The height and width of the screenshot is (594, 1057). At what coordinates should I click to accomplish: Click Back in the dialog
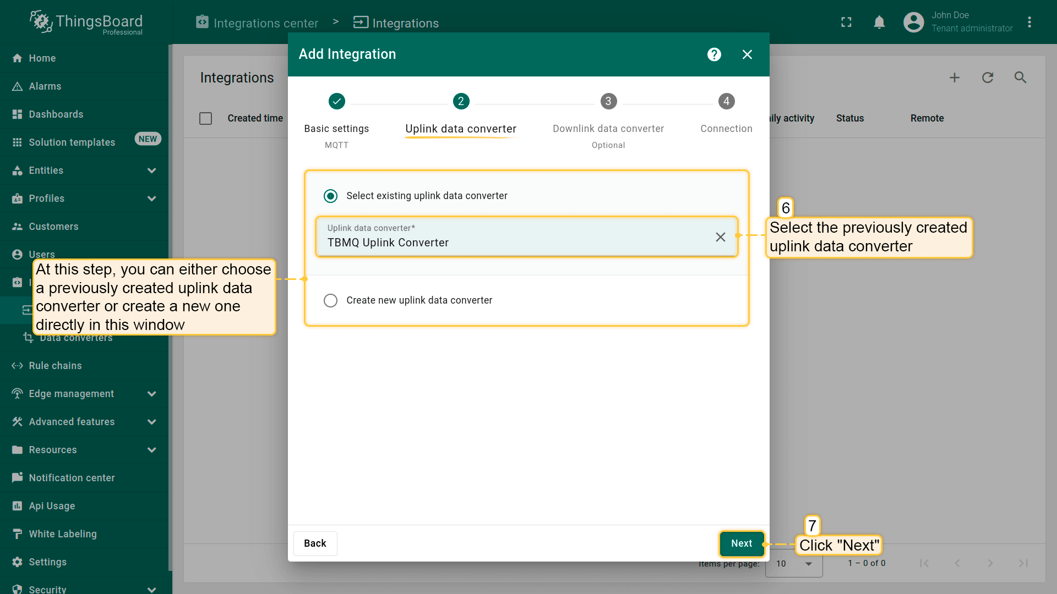pos(315,543)
